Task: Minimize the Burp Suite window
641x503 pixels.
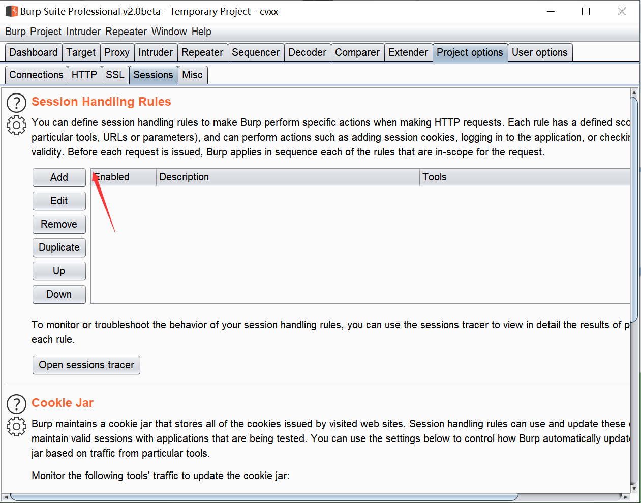Action: [551, 11]
